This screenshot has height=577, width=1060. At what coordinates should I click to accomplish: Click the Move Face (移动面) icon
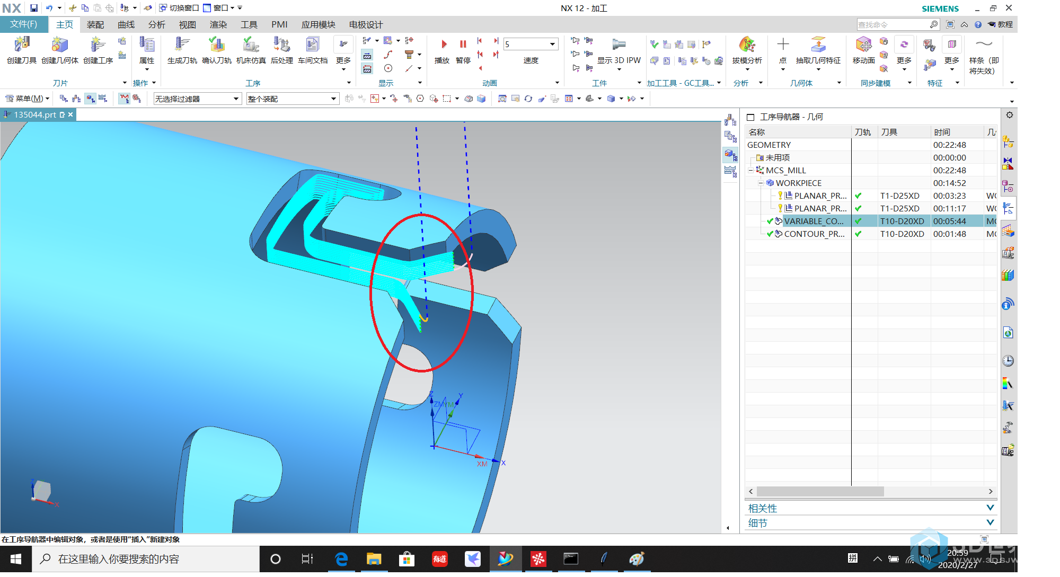point(863,45)
